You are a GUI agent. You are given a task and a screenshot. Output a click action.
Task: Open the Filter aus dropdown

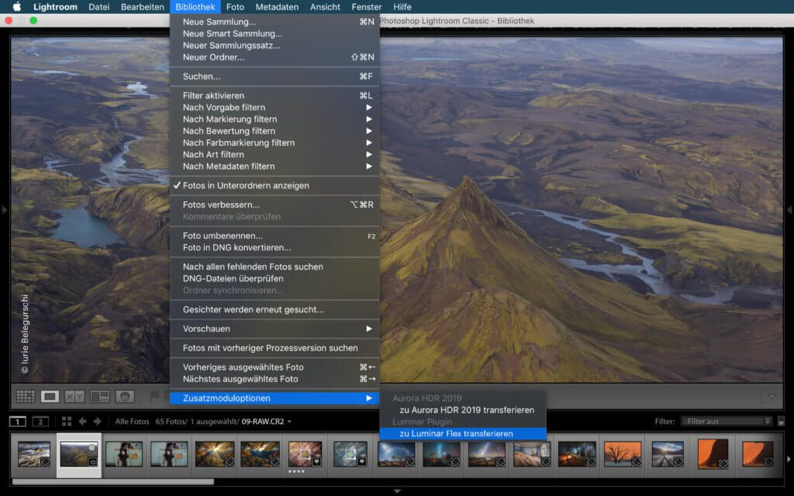[x=726, y=422]
